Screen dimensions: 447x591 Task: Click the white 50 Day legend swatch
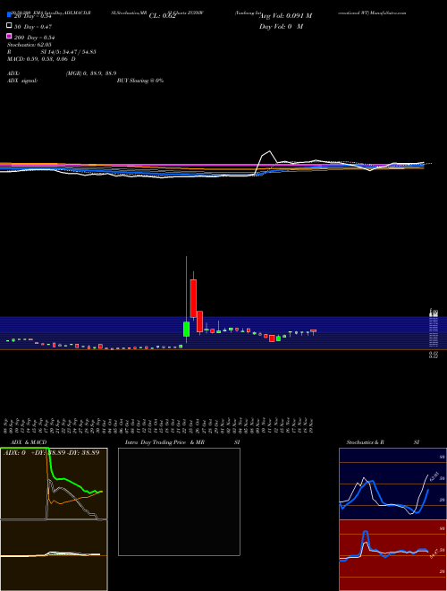pyautogui.click(x=9, y=26)
